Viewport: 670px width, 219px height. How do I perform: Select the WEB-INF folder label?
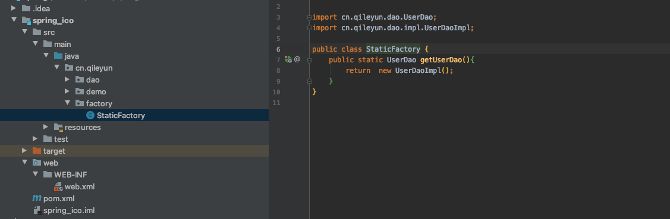tap(71, 174)
